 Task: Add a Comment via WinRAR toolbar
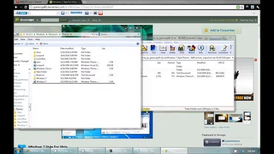click(223, 49)
